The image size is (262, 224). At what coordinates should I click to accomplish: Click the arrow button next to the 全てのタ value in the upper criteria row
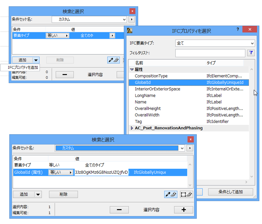pos(112,36)
